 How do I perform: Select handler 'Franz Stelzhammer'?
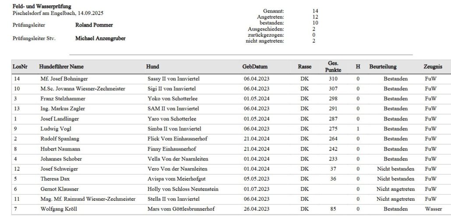(63, 99)
